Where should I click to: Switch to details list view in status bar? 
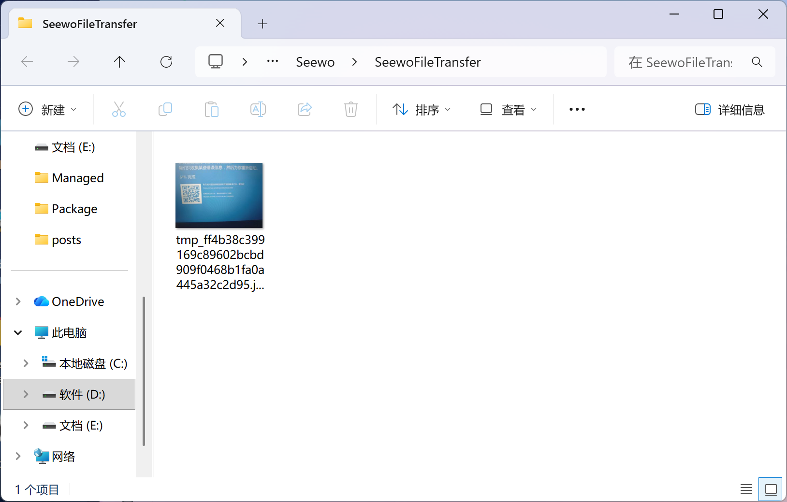[x=746, y=489]
